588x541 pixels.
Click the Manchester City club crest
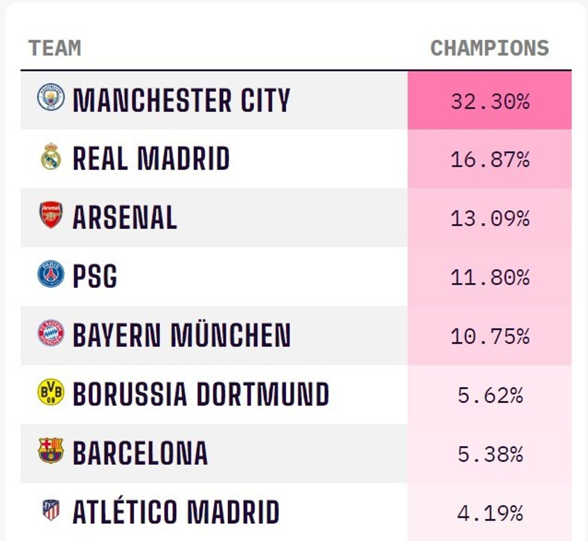[51, 98]
